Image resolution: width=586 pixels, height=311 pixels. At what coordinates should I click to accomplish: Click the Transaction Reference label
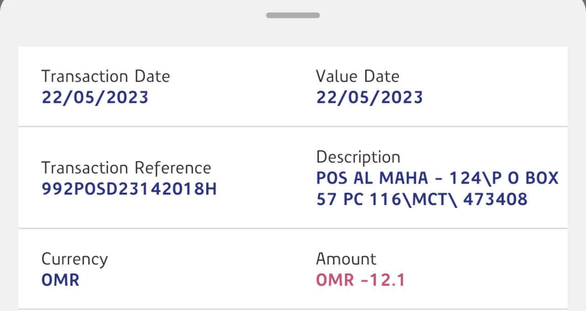click(x=126, y=168)
